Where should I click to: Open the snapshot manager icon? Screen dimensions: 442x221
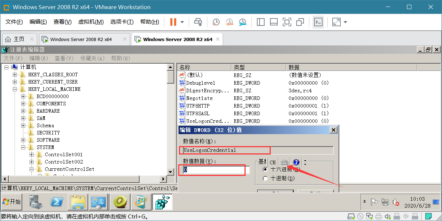pyautogui.click(x=243, y=22)
